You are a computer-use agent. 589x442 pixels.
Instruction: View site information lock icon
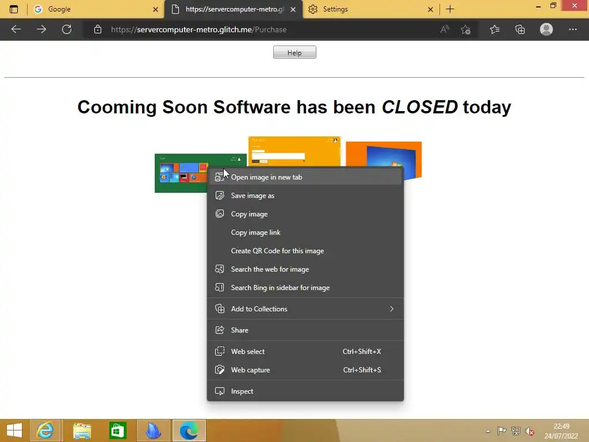click(x=98, y=29)
